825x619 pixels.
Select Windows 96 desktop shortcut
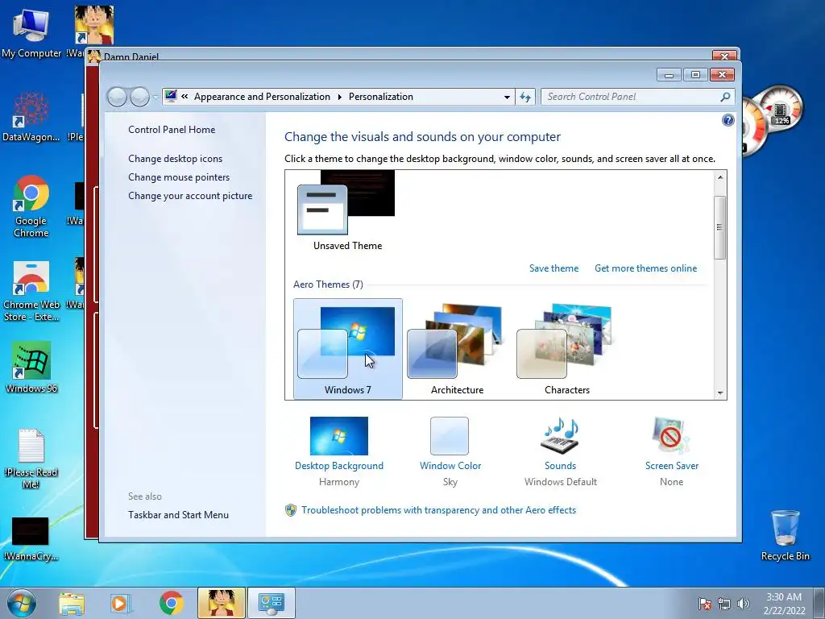tap(31, 368)
